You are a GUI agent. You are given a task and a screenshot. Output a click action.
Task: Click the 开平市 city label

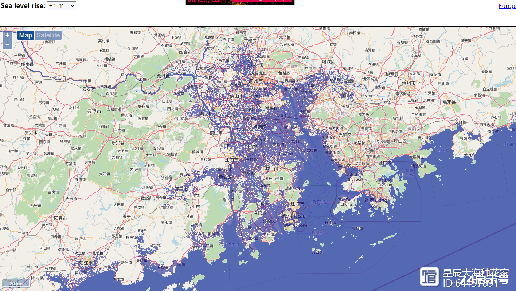[x=181, y=189]
